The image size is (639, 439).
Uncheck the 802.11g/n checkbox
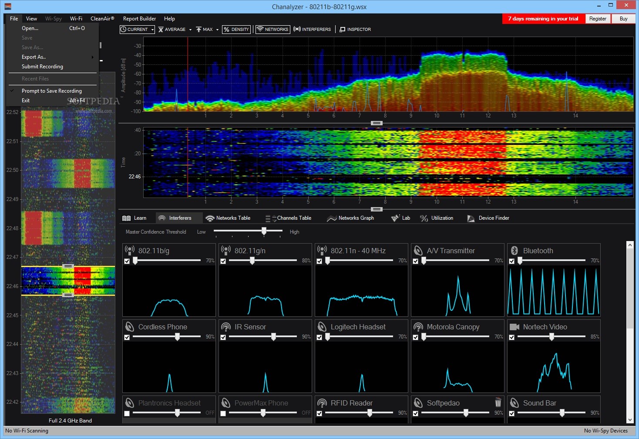tap(223, 261)
